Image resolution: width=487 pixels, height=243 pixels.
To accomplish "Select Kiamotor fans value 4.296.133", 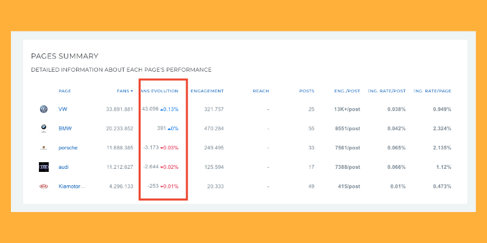I will 121,187.
